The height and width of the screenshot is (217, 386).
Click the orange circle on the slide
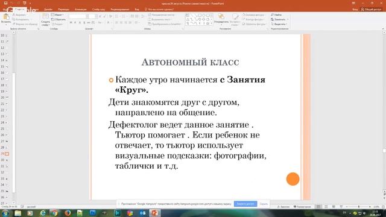pos(293,179)
